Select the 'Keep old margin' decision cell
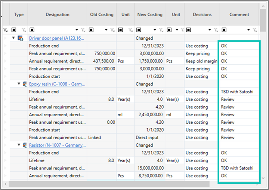 (x=202, y=61)
